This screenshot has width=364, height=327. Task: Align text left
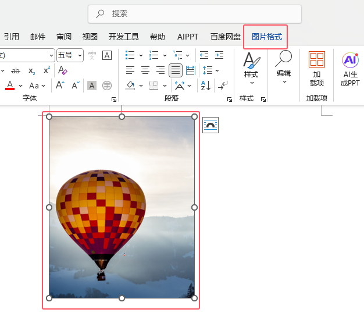click(130, 70)
